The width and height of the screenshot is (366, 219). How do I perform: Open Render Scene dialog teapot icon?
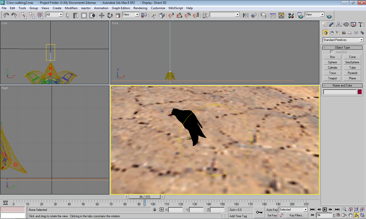300,16
